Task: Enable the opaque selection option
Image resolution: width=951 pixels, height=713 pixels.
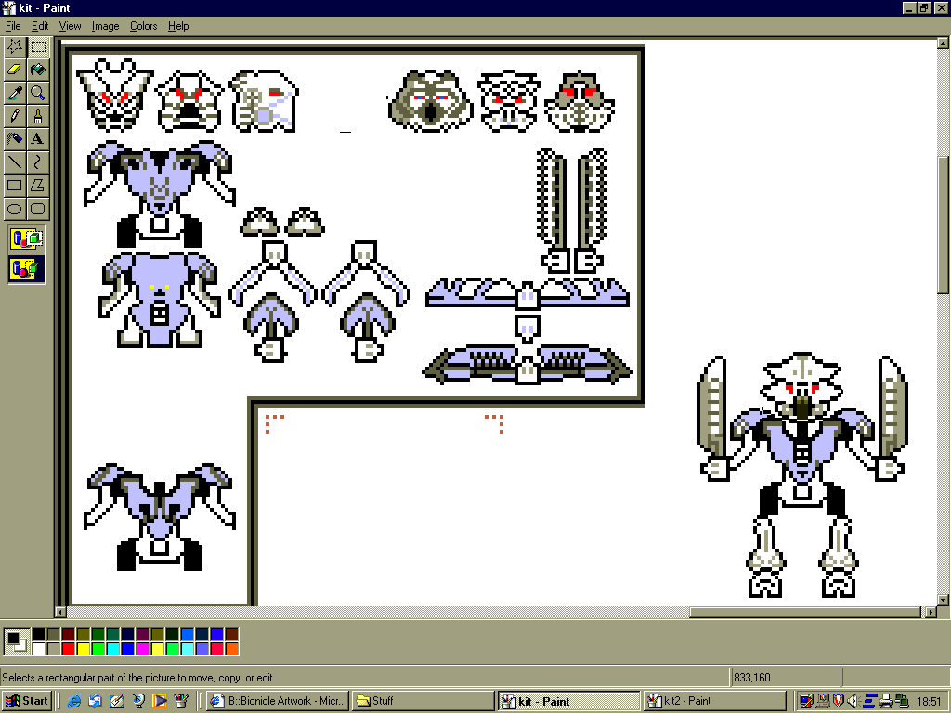Action: point(27,239)
